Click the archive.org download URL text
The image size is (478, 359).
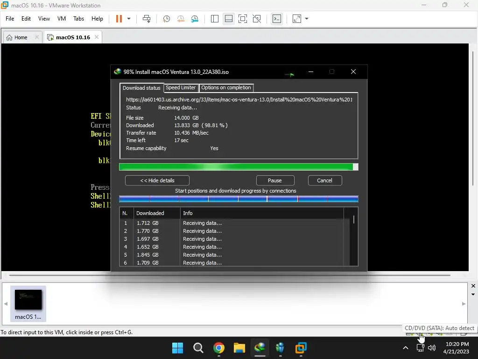pyautogui.click(x=239, y=100)
